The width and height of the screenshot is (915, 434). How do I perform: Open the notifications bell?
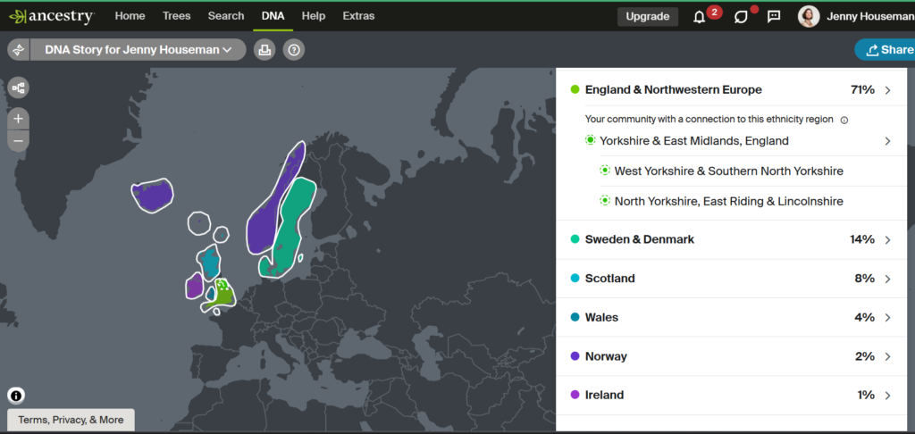(x=699, y=17)
